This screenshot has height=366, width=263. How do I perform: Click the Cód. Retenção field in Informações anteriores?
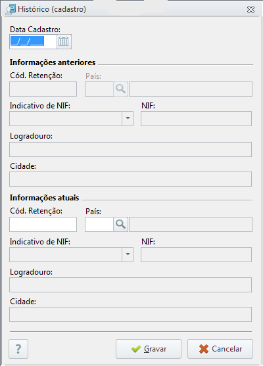click(x=43, y=89)
